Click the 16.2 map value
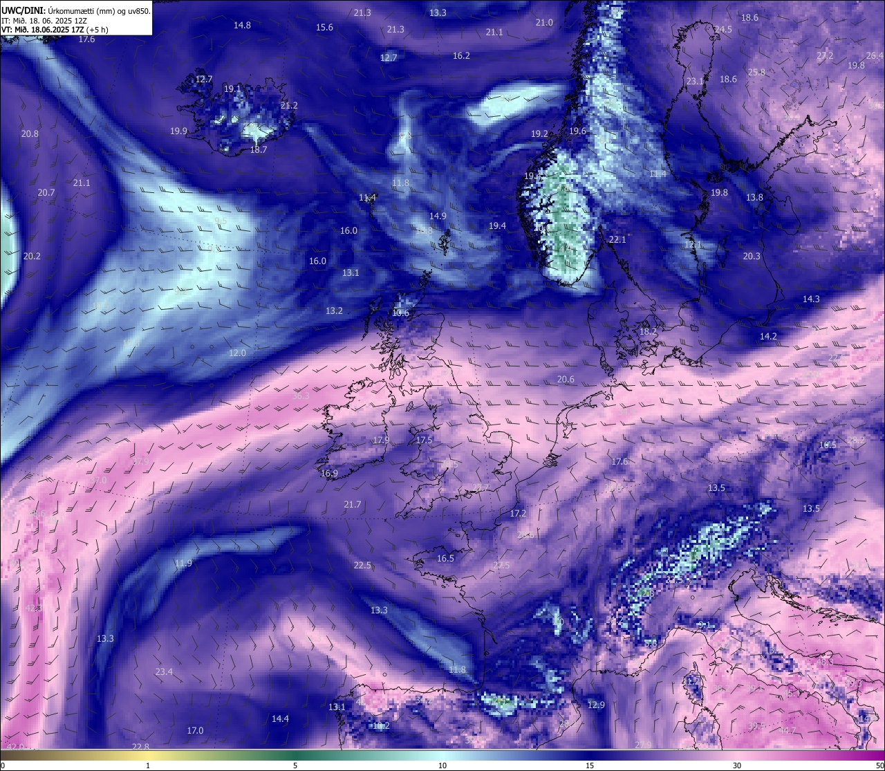Image resolution: width=885 pixels, height=771 pixels. (x=461, y=55)
